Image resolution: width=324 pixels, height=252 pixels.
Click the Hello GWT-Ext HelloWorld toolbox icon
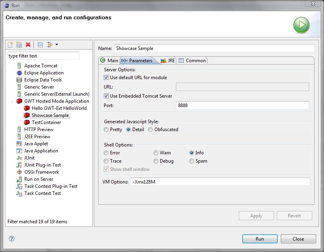coord(27,108)
